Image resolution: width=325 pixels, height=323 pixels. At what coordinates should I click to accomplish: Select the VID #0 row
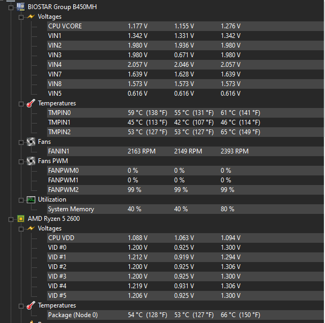(185, 248)
